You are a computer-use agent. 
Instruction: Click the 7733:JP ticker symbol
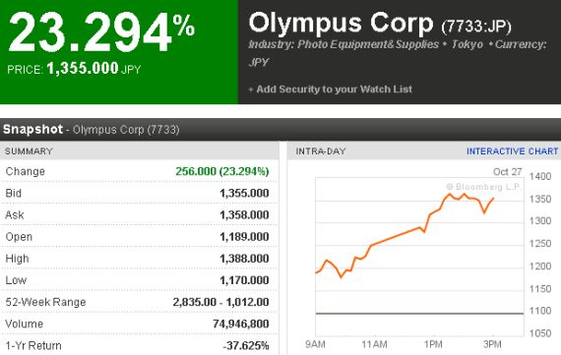(476, 27)
